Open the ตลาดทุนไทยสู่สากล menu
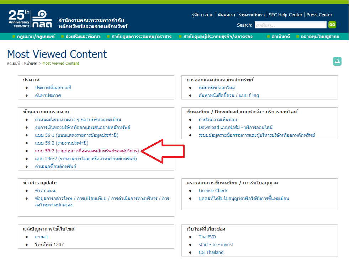 319,37
